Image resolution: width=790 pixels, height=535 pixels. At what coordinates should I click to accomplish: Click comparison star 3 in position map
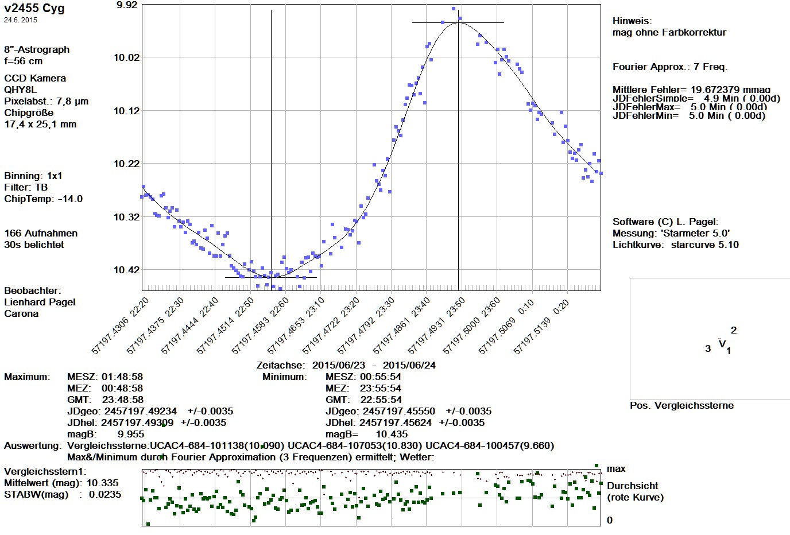click(708, 348)
